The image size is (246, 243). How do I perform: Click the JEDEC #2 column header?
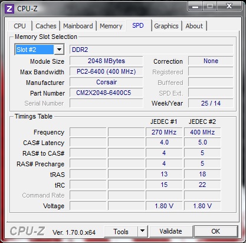coord(202,121)
